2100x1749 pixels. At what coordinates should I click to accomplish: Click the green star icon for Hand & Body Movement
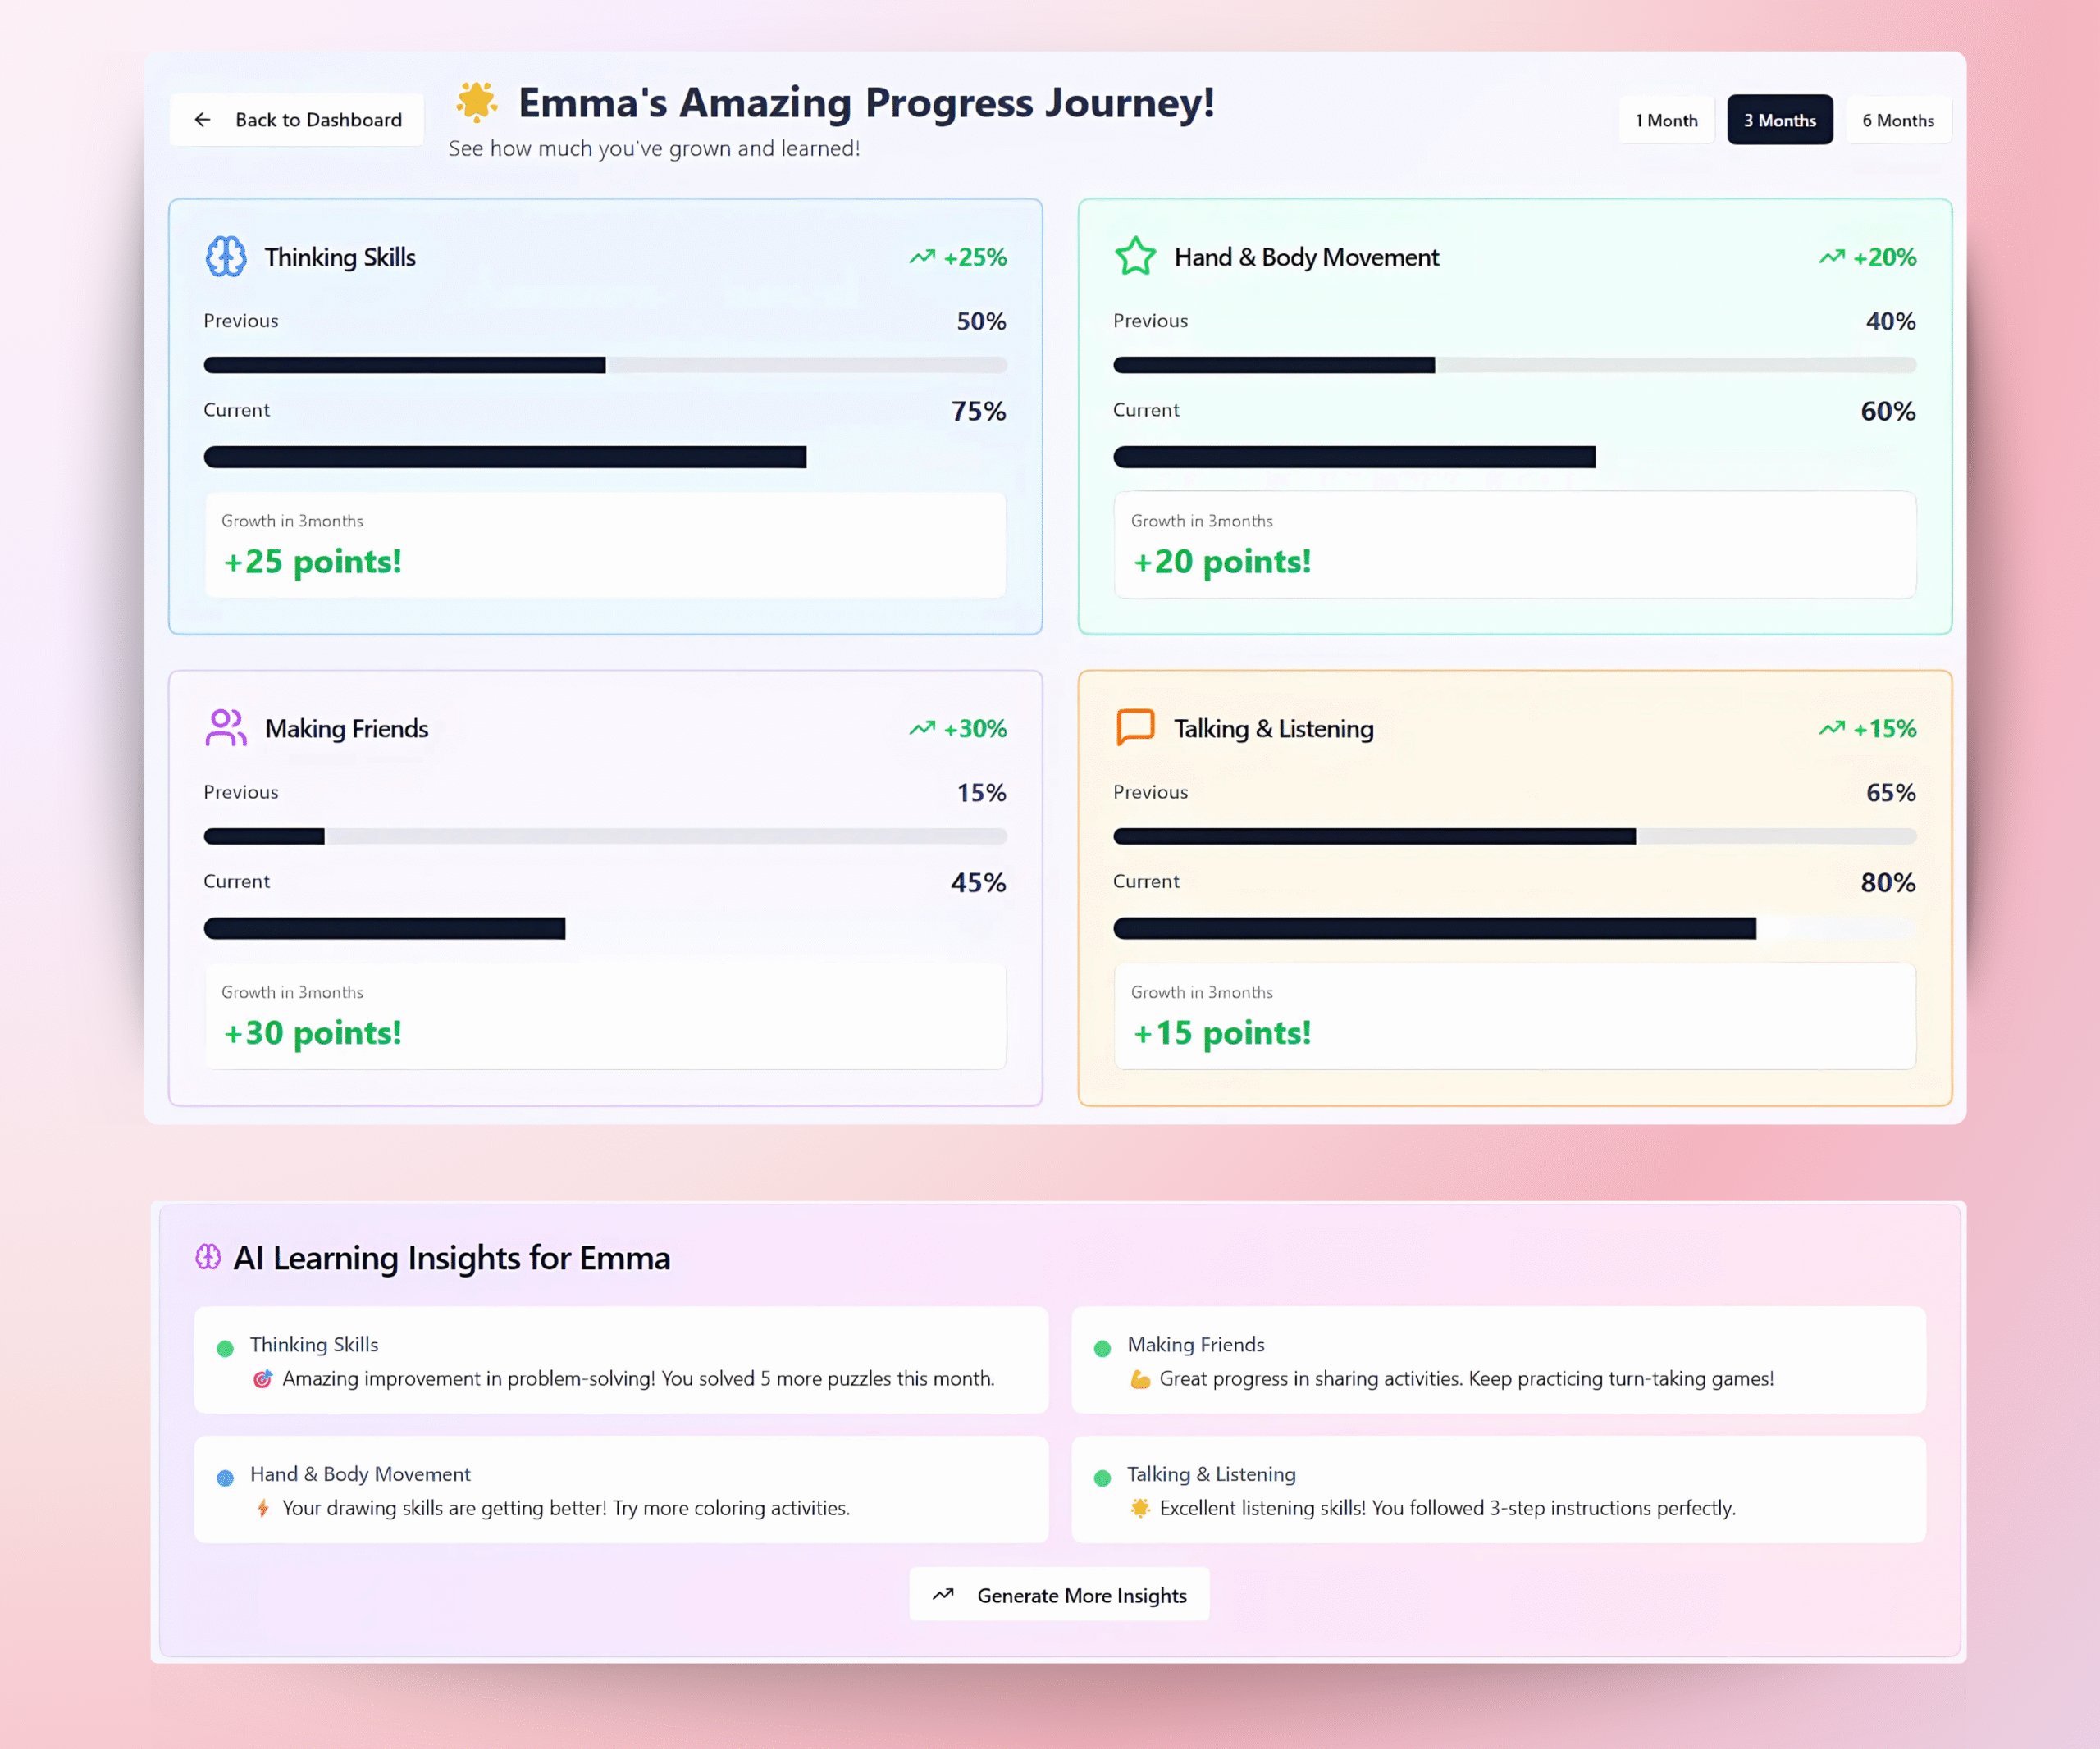1135,257
